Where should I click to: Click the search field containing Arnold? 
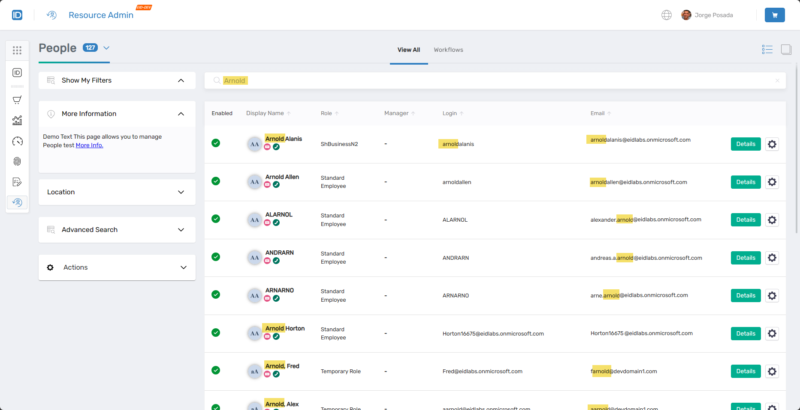coord(493,80)
